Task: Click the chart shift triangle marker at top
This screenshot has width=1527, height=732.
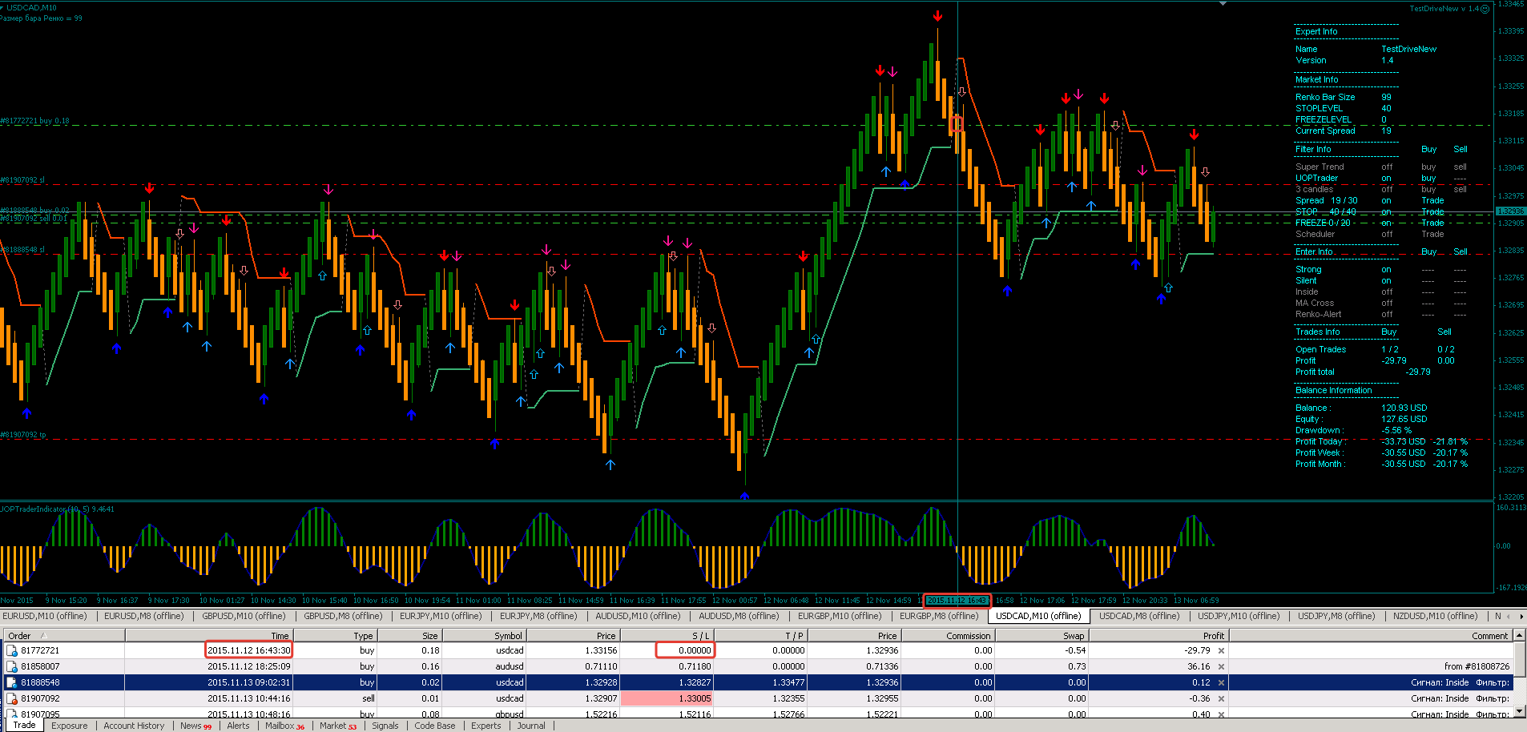Action: click(x=1223, y=4)
